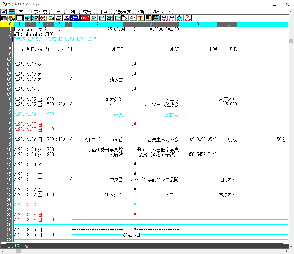Click the M PAST toolbar icon
This screenshot has height=254, width=294.
click(172, 18)
